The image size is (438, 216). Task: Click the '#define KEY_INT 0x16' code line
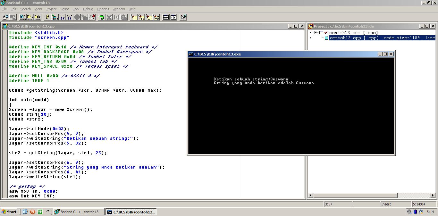83,47
